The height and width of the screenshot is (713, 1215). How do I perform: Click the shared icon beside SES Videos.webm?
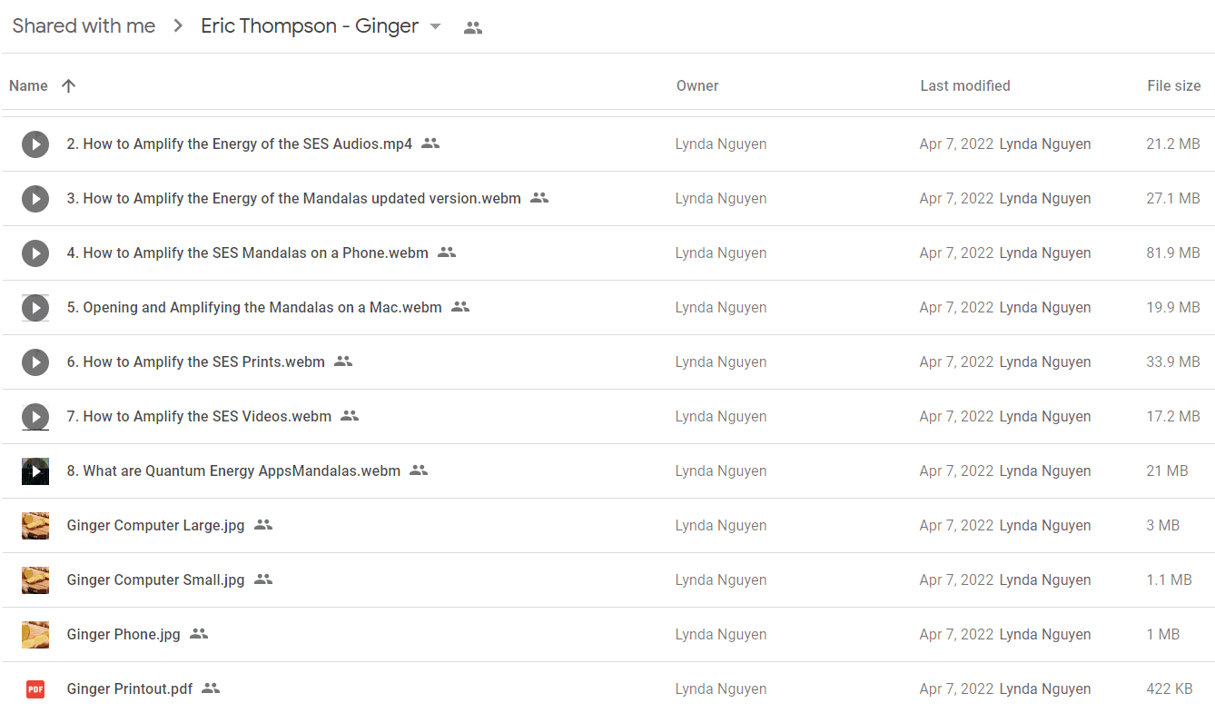tap(350, 416)
